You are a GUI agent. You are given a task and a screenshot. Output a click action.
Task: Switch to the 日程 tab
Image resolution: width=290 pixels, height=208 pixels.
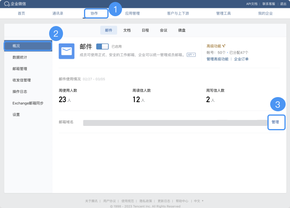coord(145,30)
